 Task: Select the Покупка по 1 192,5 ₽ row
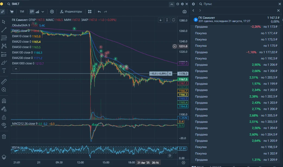coord(236,58)
